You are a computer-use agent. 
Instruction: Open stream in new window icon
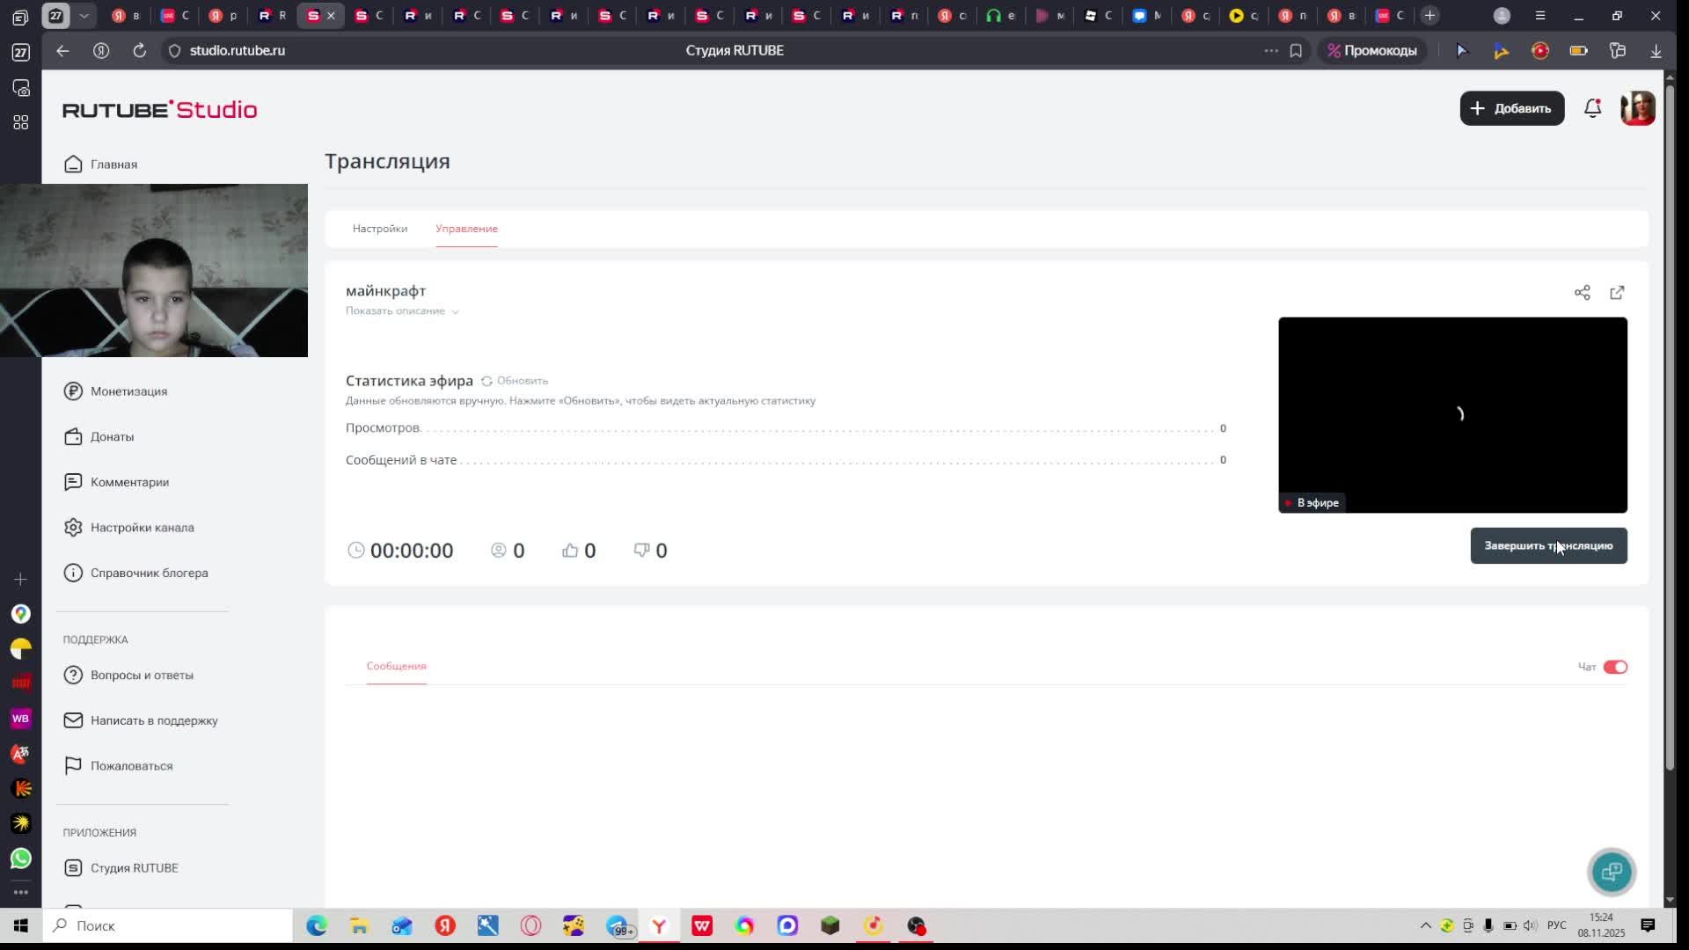click(1617, 293)
